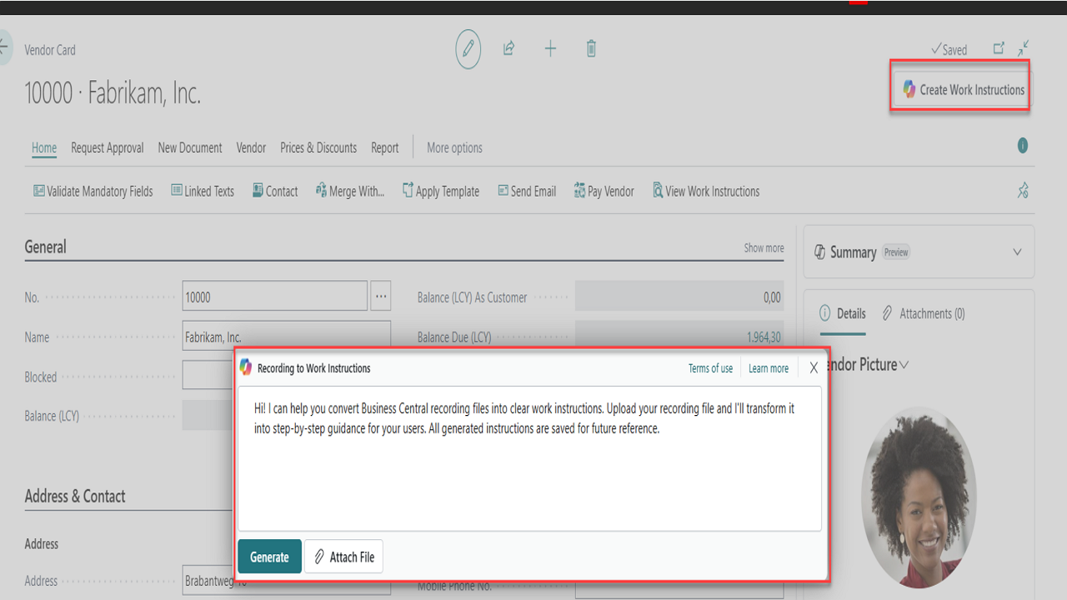The width and height of the screenshot is (1067, 600).
Task: Click the Attach File button
Action: tap(343, 557)
